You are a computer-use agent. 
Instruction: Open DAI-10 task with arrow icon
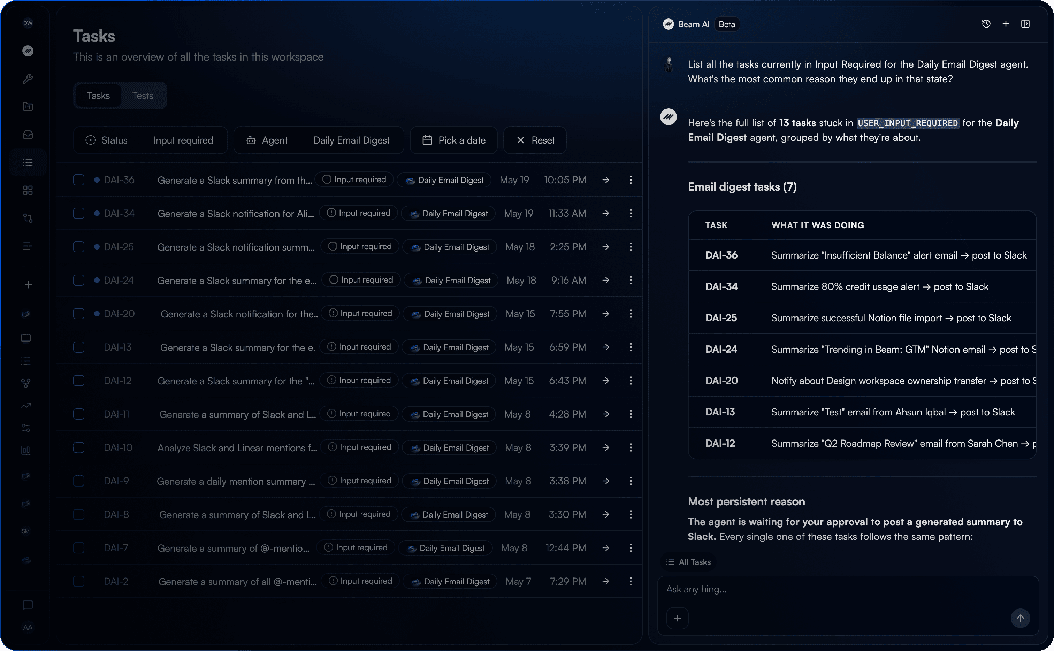pos(606,448)
